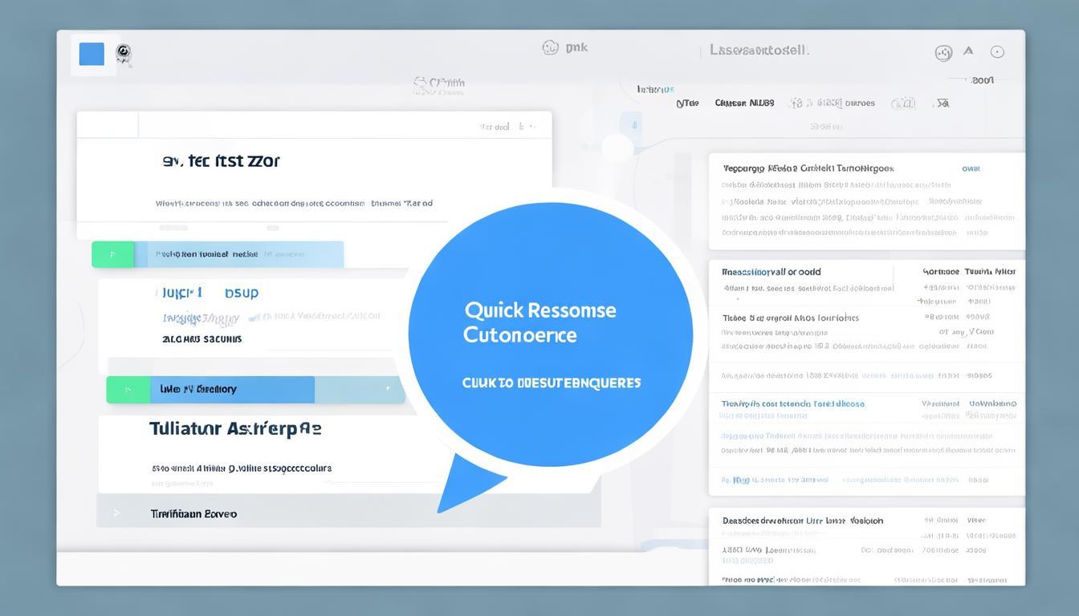
Task: Open the 'Tenvyils cost tcenclh' blue link
Action: click(792, 404)
